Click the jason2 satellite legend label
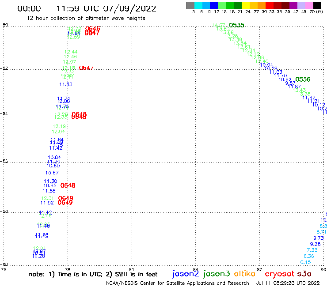The height and width of the screenshot is (287, 327). point(186,274)
